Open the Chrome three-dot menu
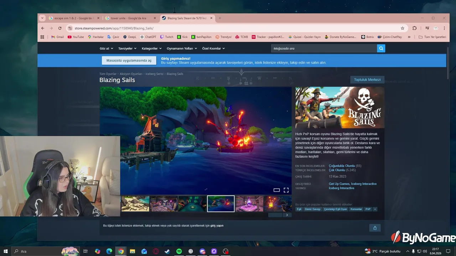456x256 pixels. point(444,28)
